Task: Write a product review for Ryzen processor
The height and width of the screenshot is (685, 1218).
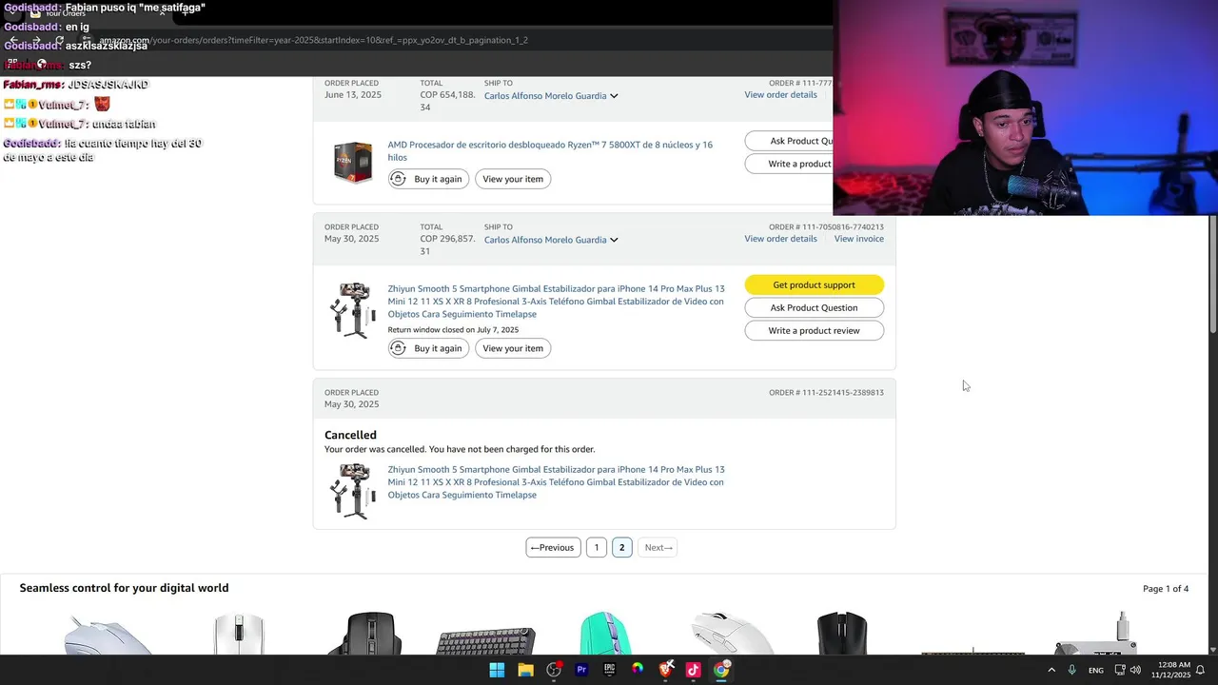Action: 789,164
